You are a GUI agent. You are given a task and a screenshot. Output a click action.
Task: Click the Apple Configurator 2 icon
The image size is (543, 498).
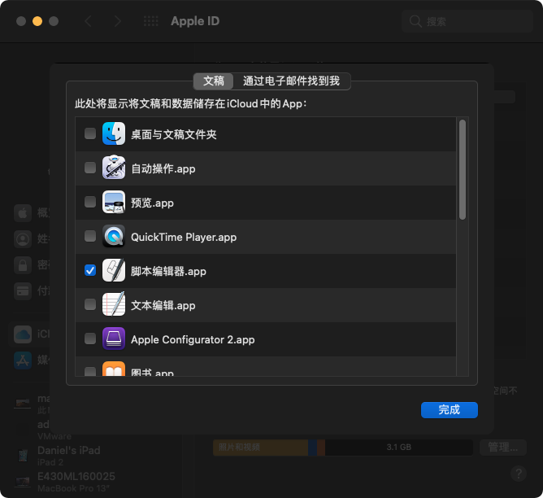[114, 339]
